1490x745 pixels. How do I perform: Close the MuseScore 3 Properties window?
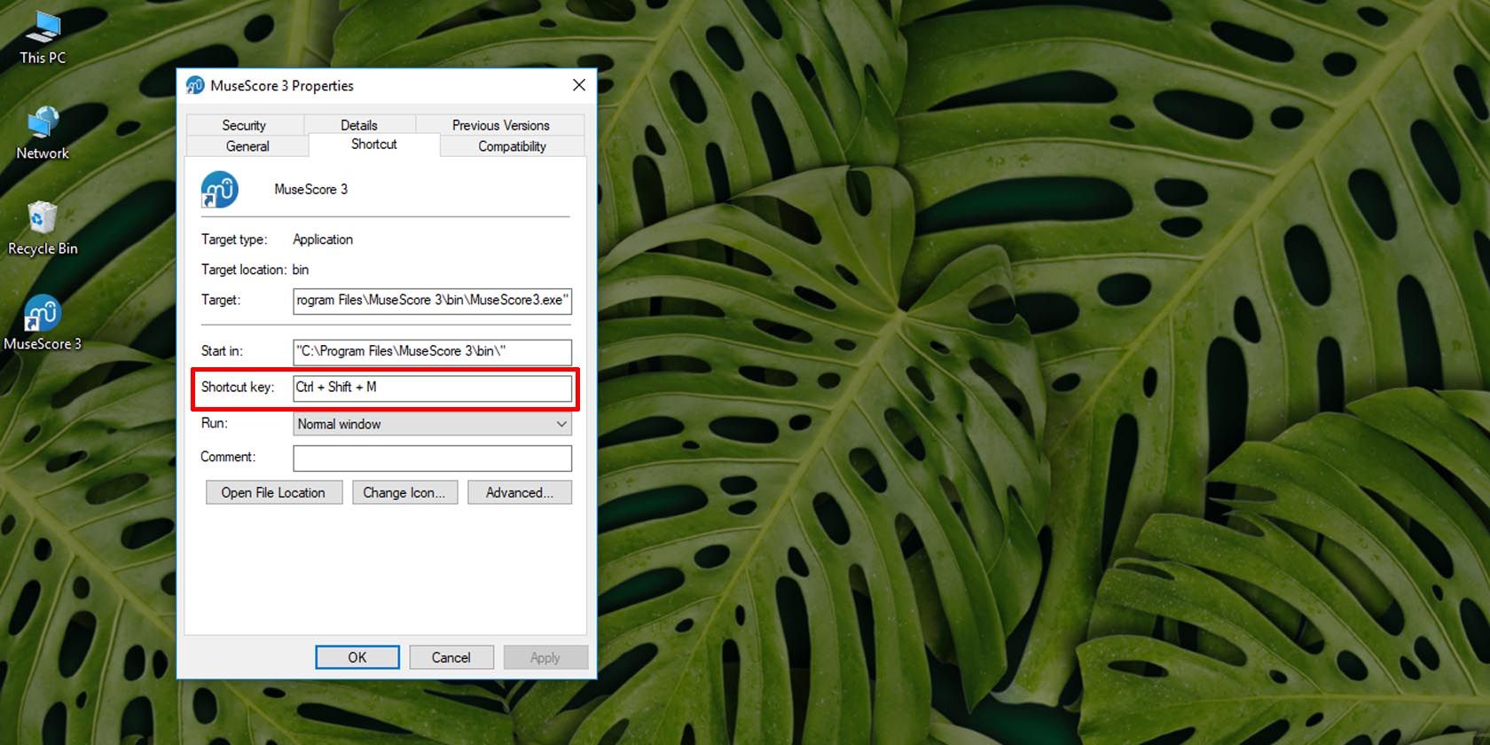tap(579, 85)
